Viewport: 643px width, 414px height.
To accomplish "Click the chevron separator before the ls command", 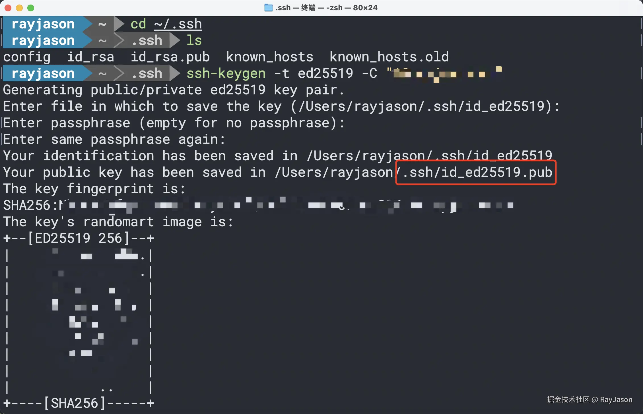I will [x=175, y=40].
